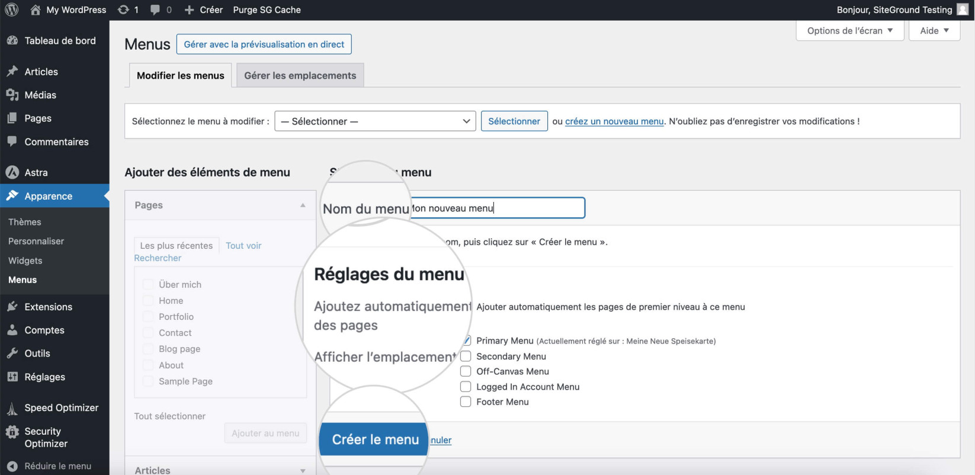Click the plus icon next to Créer
This screenshot has width=975, height=475.
[190, 10]
